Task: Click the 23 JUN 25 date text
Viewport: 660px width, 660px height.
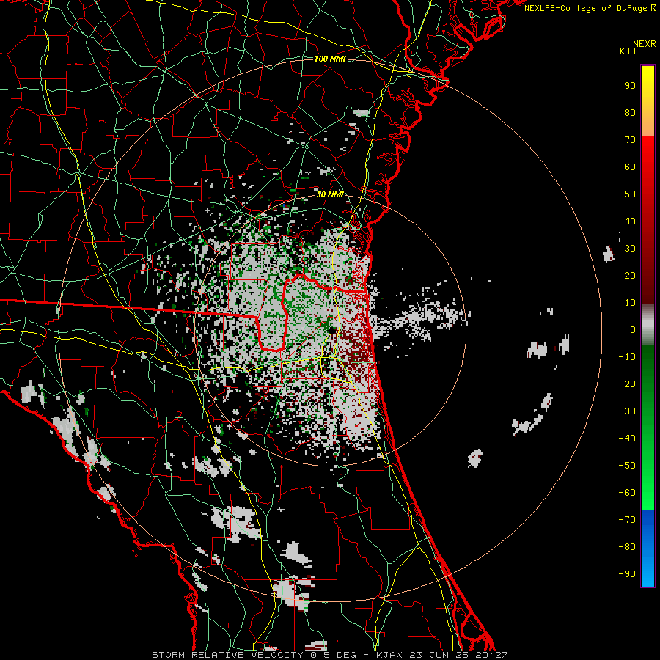Action: (439, 655)
